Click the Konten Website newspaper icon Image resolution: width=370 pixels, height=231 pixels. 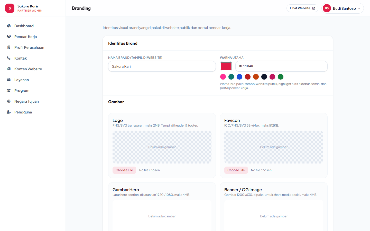coord(9,69)
